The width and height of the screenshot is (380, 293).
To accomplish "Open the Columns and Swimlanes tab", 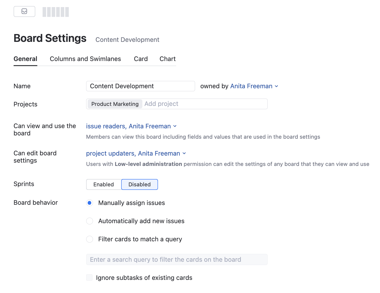I will tap(85, 59).
